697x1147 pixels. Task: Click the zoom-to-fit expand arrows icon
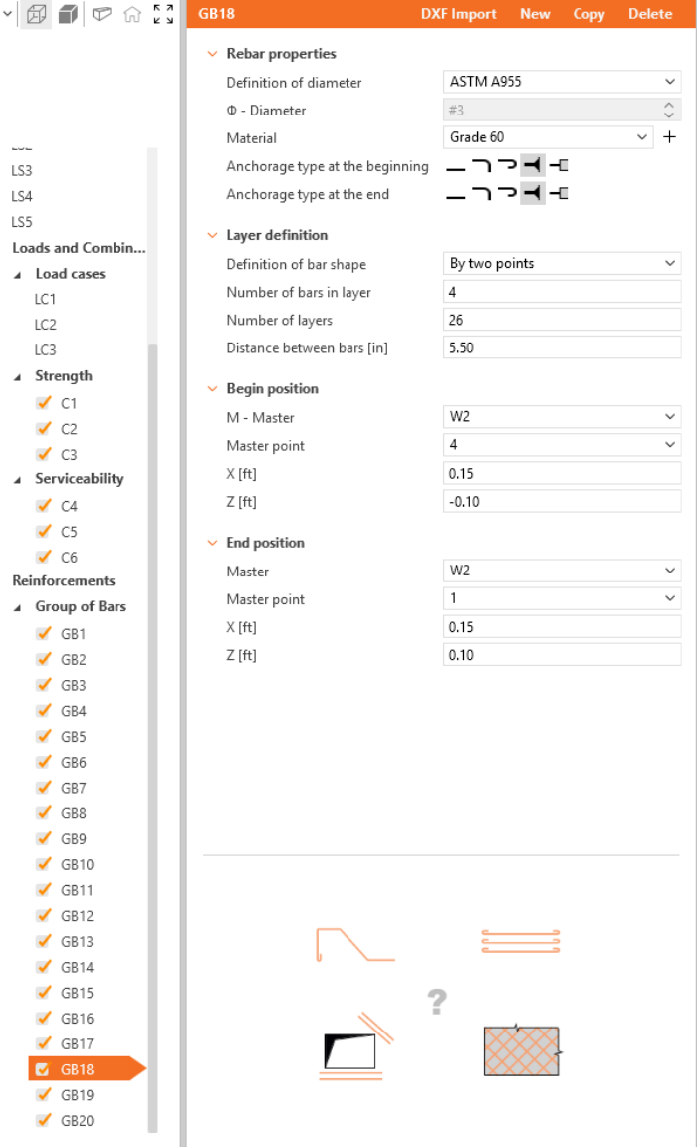pos(163,15)
